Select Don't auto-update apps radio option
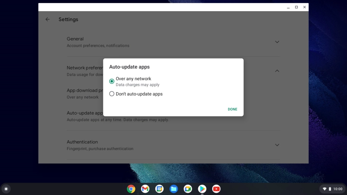The width and height of the screenshot is (347, 195). point(112,94)
